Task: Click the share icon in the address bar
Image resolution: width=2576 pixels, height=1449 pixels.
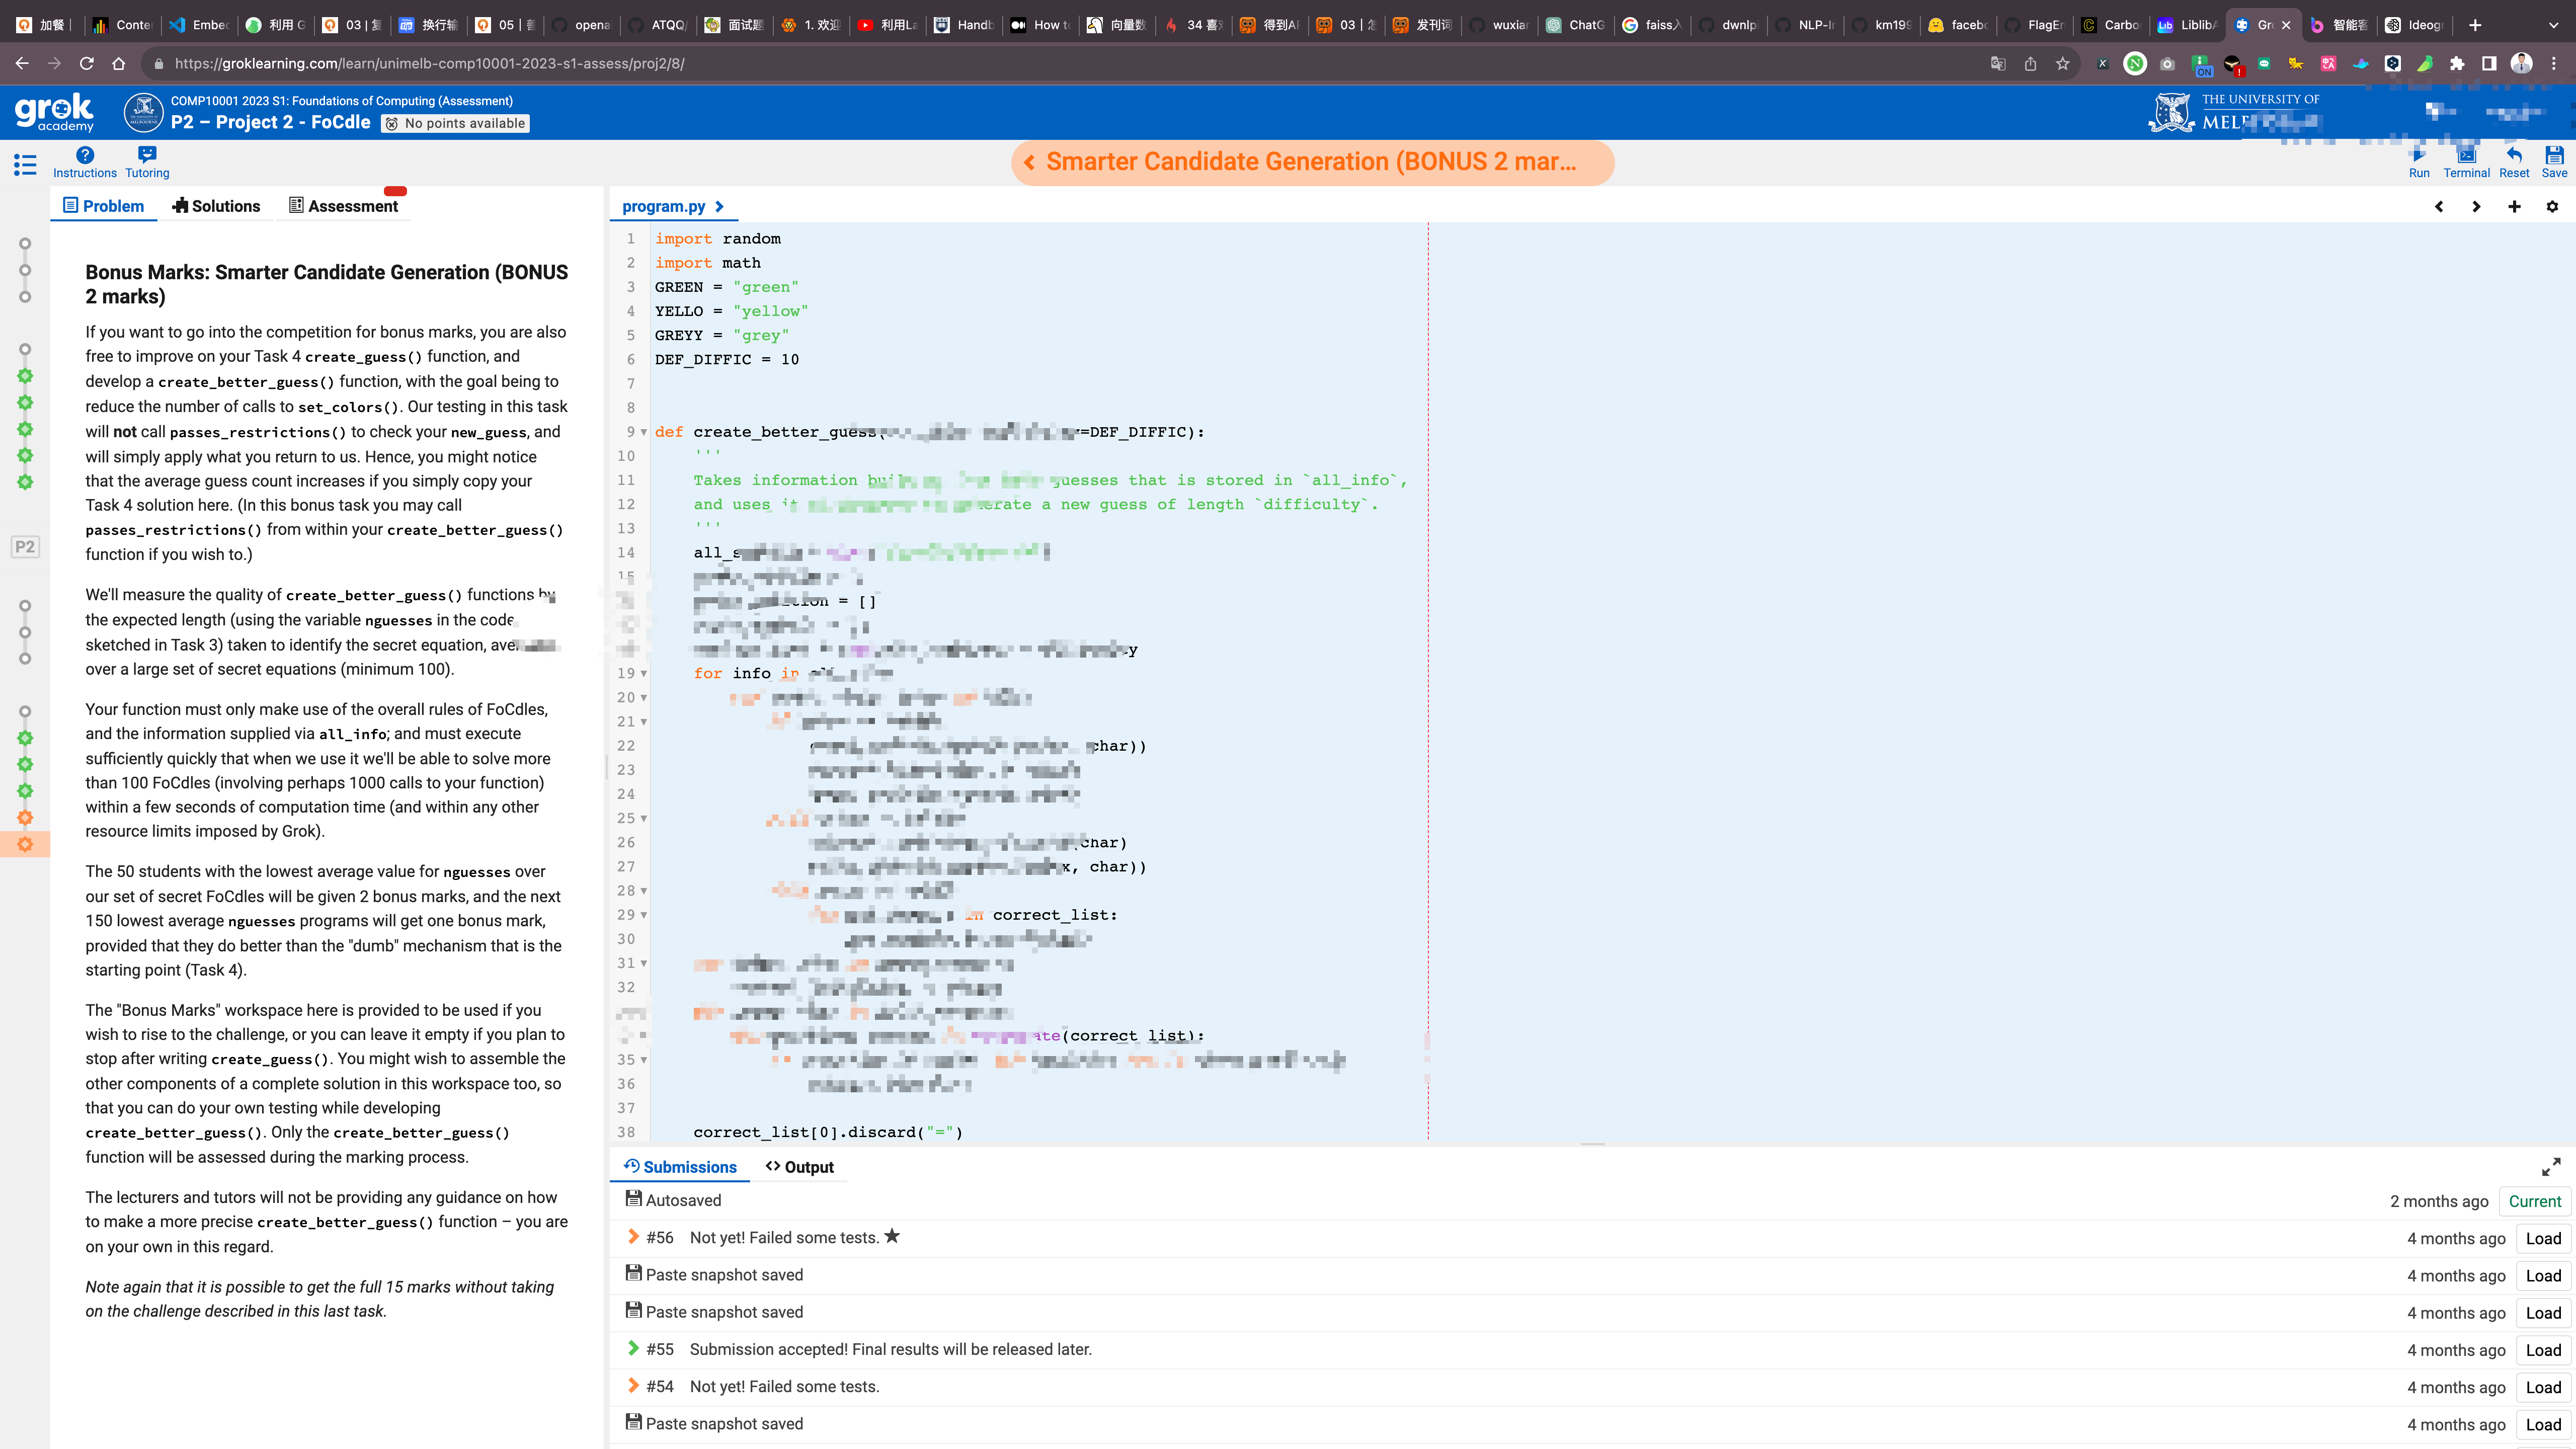Action: tap(2030, 63)
